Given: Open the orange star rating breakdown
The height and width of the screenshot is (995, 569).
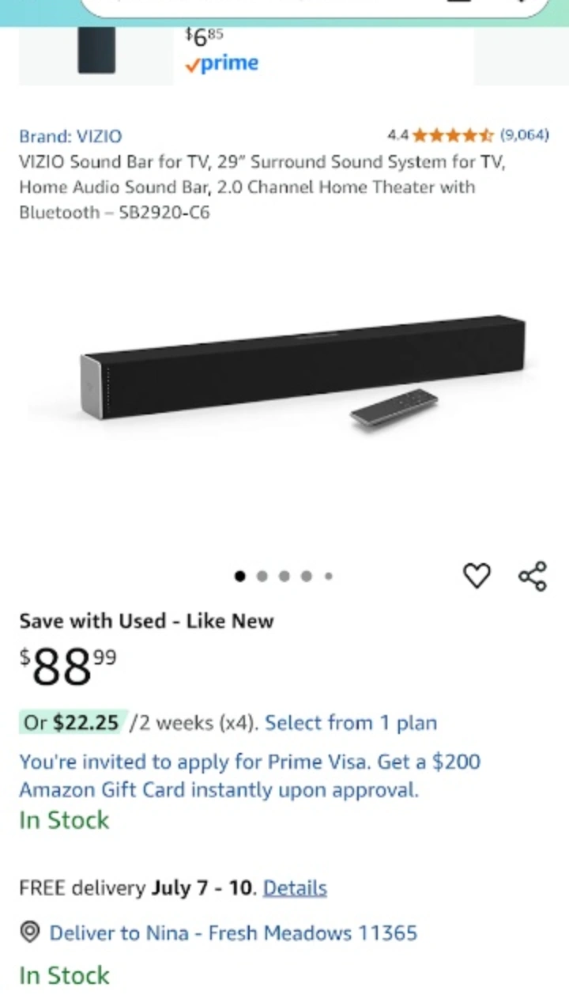Looking at the screenshot, I should [x=453, y=135].
